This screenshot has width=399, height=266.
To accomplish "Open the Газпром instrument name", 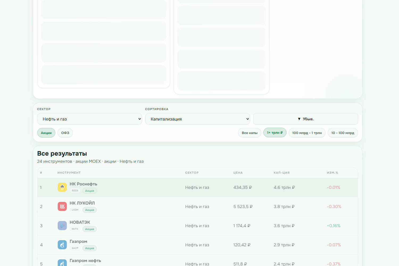I will [x=78, y=241].
